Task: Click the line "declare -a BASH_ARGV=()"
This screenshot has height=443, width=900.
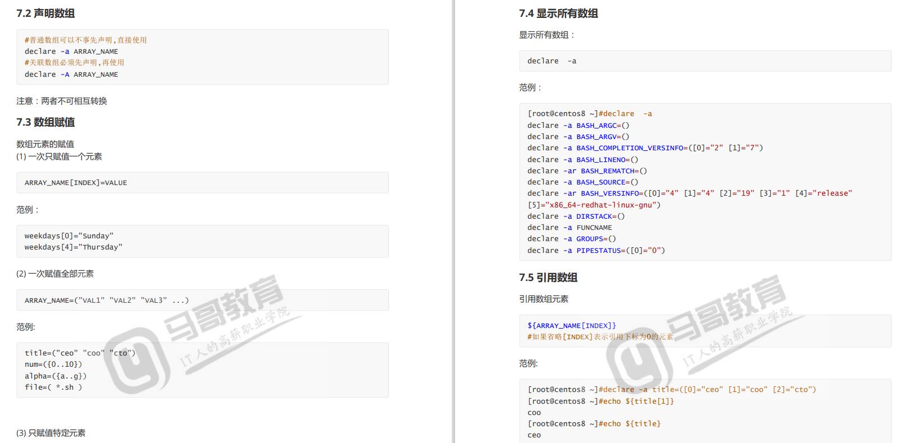Action: (x=578, y=137)
